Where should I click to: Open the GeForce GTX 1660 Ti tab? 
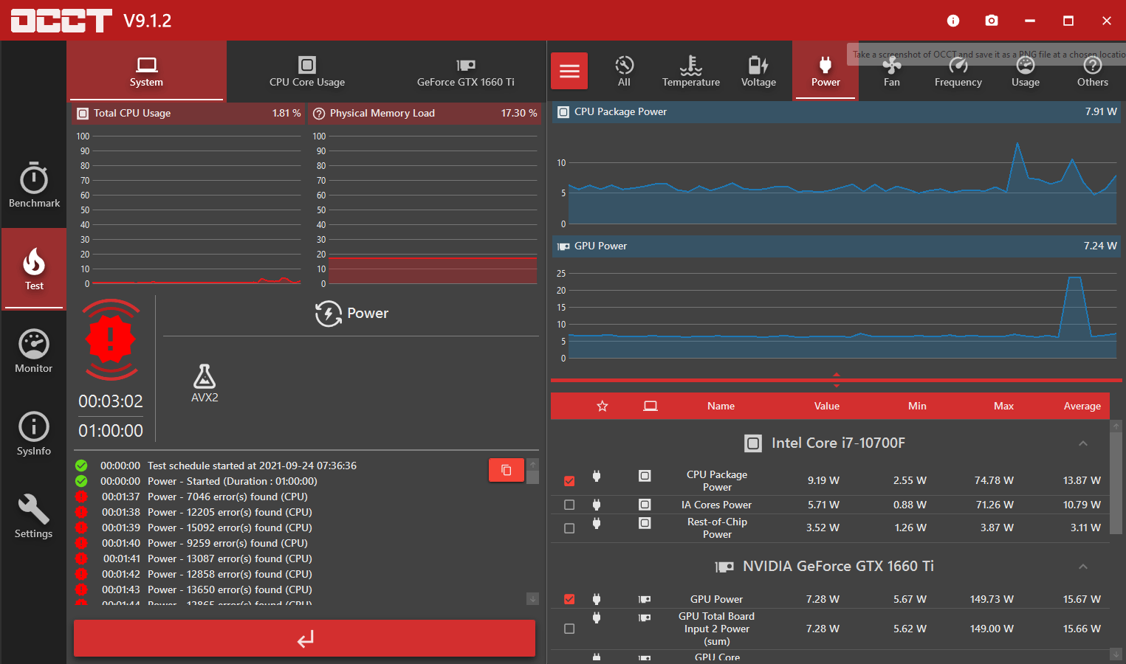466,71
